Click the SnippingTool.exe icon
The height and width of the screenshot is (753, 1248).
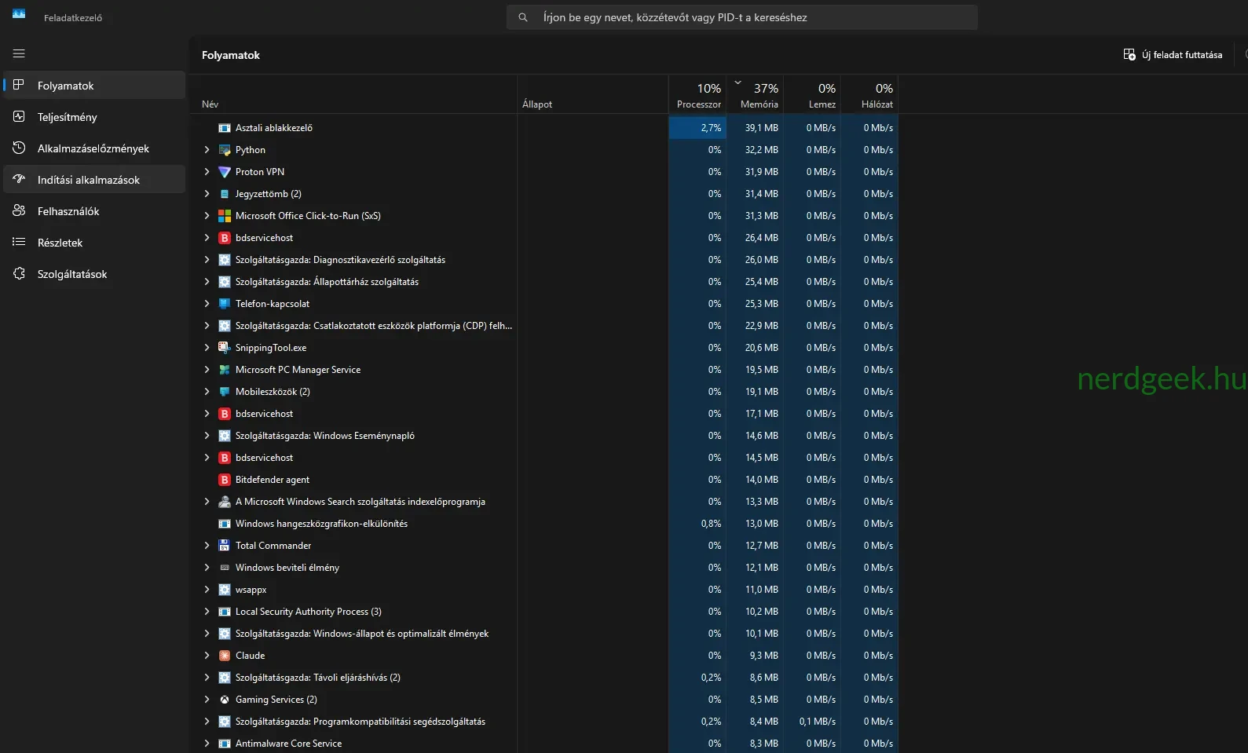tap(225, 348)
